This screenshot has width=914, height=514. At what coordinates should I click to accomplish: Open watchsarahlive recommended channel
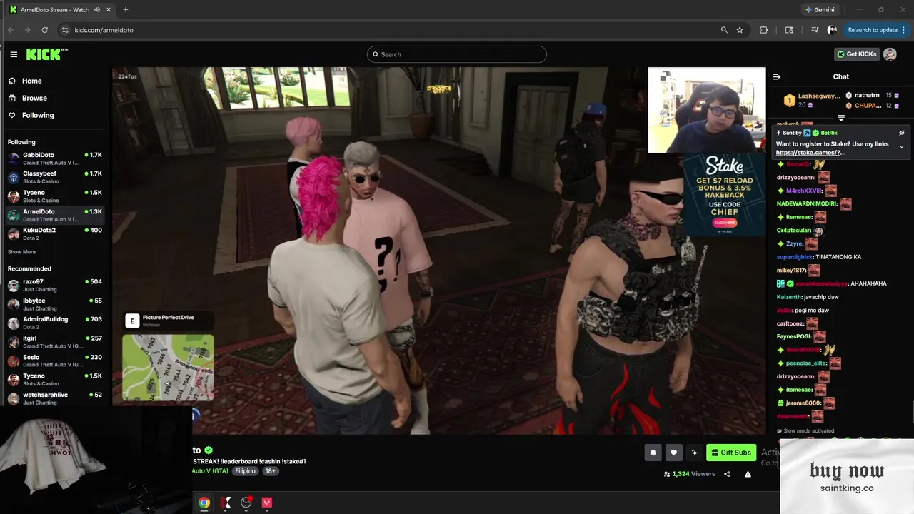point(55,398)
